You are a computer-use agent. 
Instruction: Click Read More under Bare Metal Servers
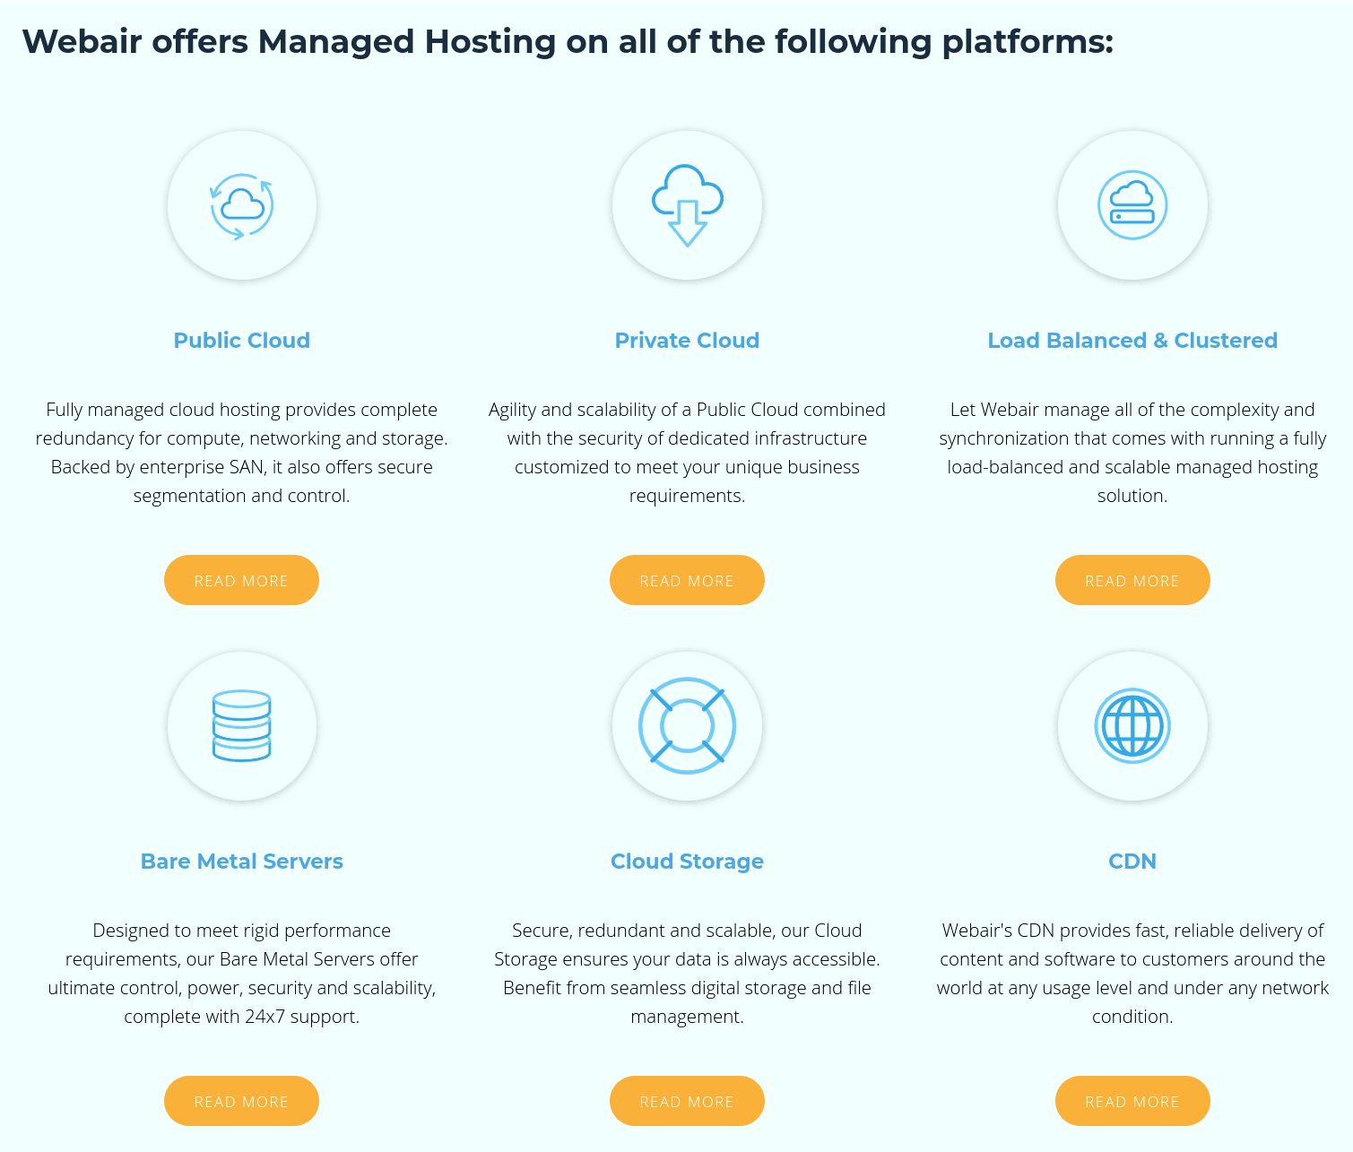point(241,1101)
